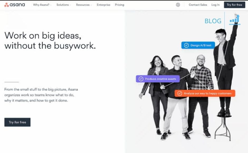Click the Log In link
The height and width of the screenshot is (153, 248).
(216, 5)
